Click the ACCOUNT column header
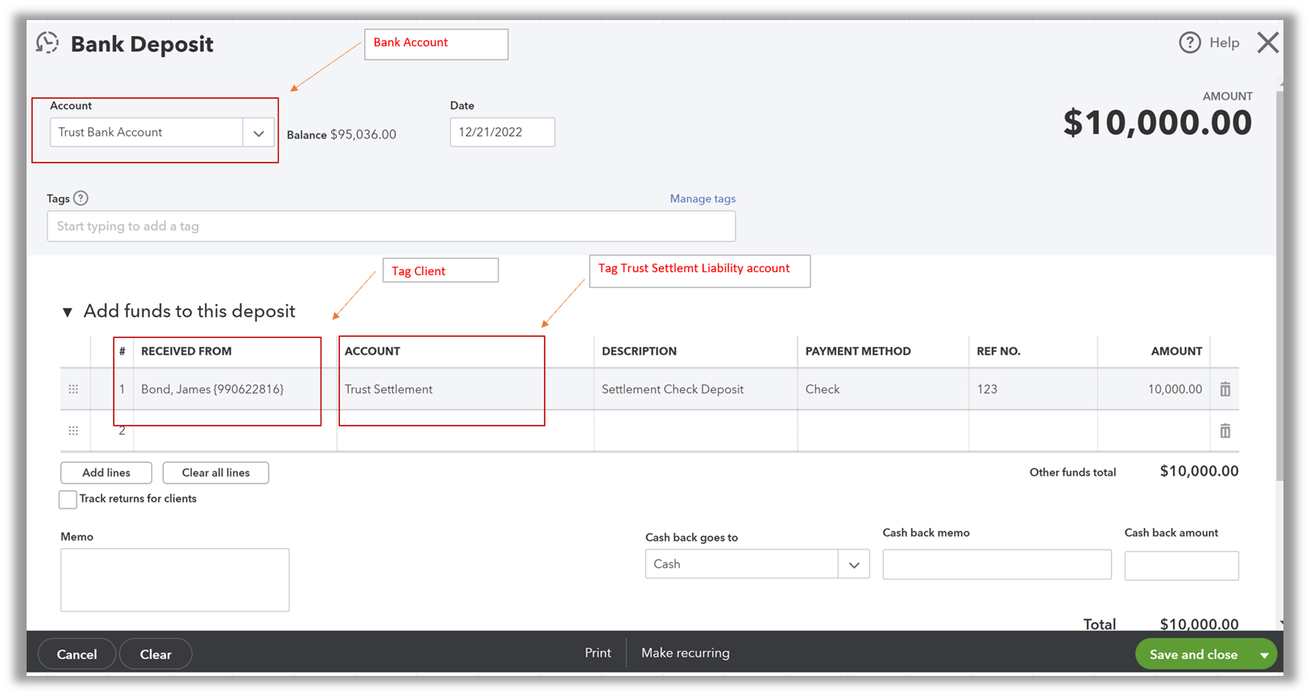 [x=372, y=352]
